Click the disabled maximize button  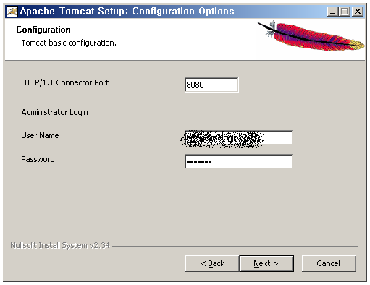coord(344,12)
